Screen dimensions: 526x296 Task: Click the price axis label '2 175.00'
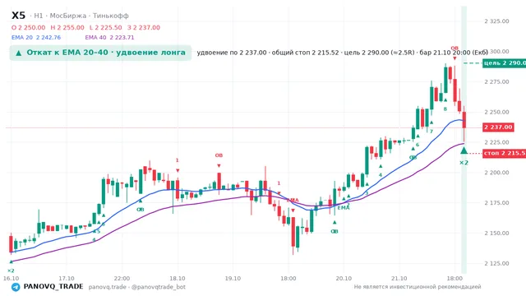click(496, 203)
